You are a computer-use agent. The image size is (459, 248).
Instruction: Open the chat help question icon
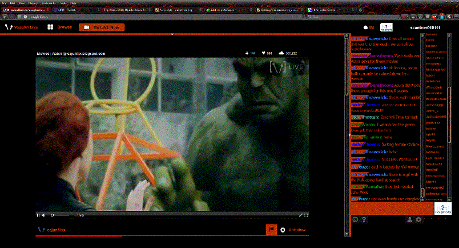point(364,219)
